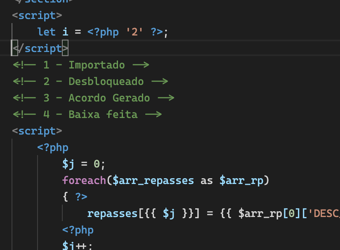Click the $arr_rp loop variable
The height and width of the screenshot is (250, 340).
point(241,180)
